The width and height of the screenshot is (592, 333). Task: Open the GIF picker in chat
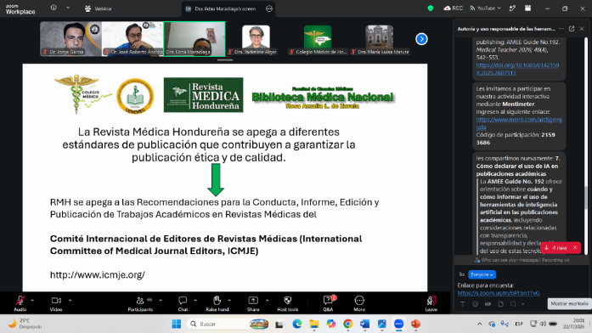tap(488, 304)
